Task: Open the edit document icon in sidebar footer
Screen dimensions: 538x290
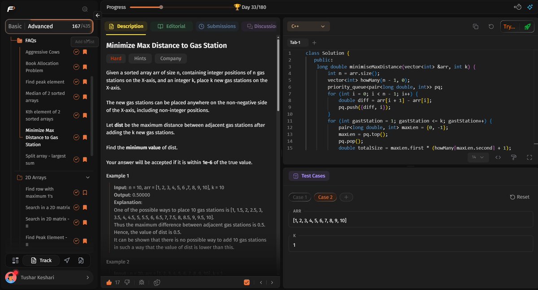Action: [81, 260]
